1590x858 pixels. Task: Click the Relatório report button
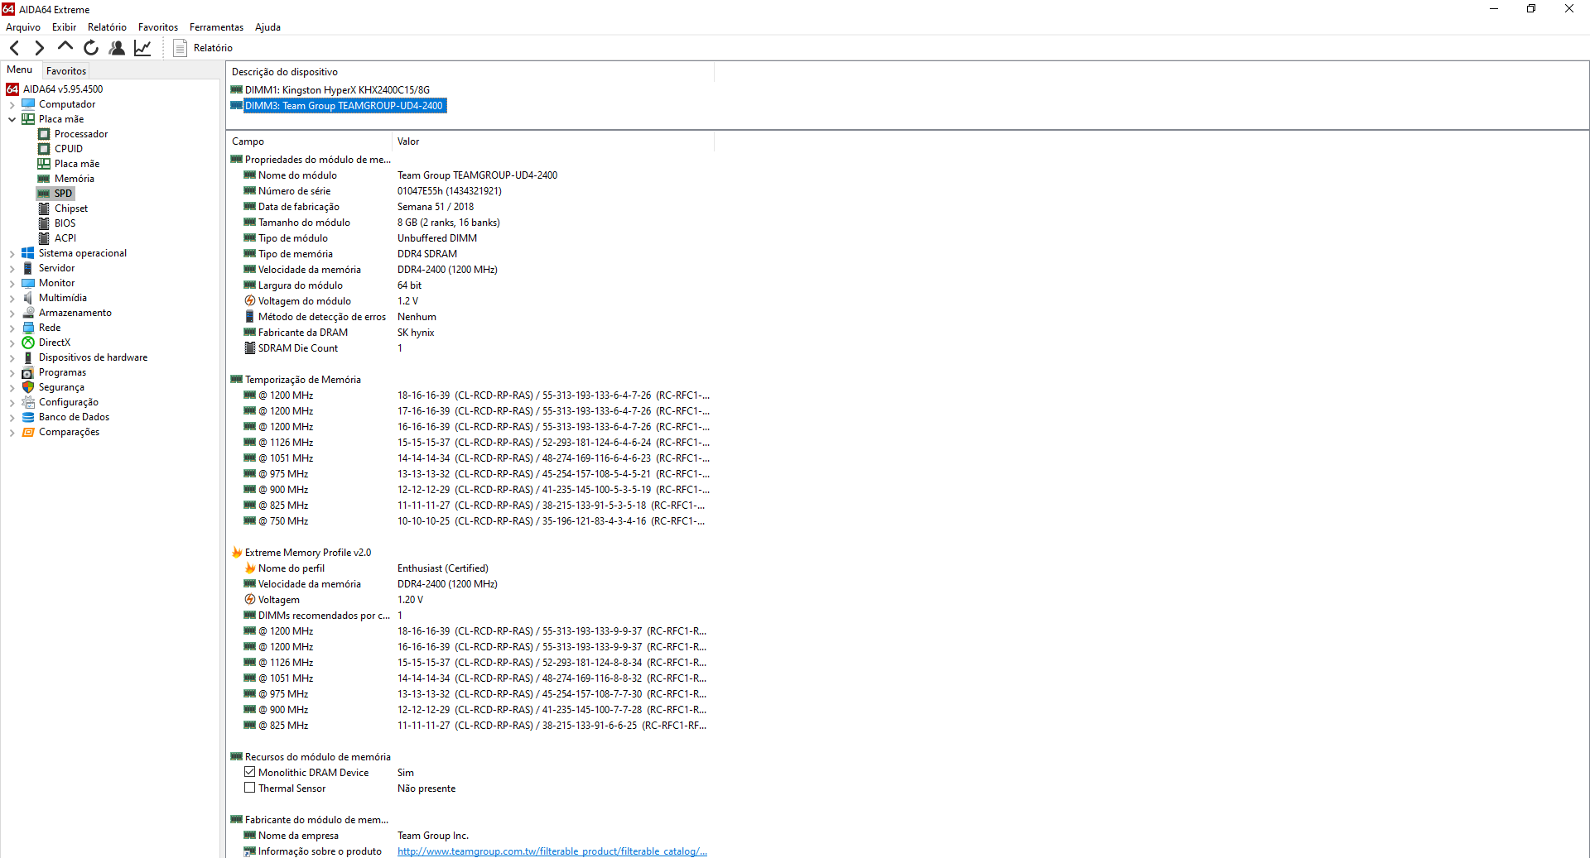point(203,48)
